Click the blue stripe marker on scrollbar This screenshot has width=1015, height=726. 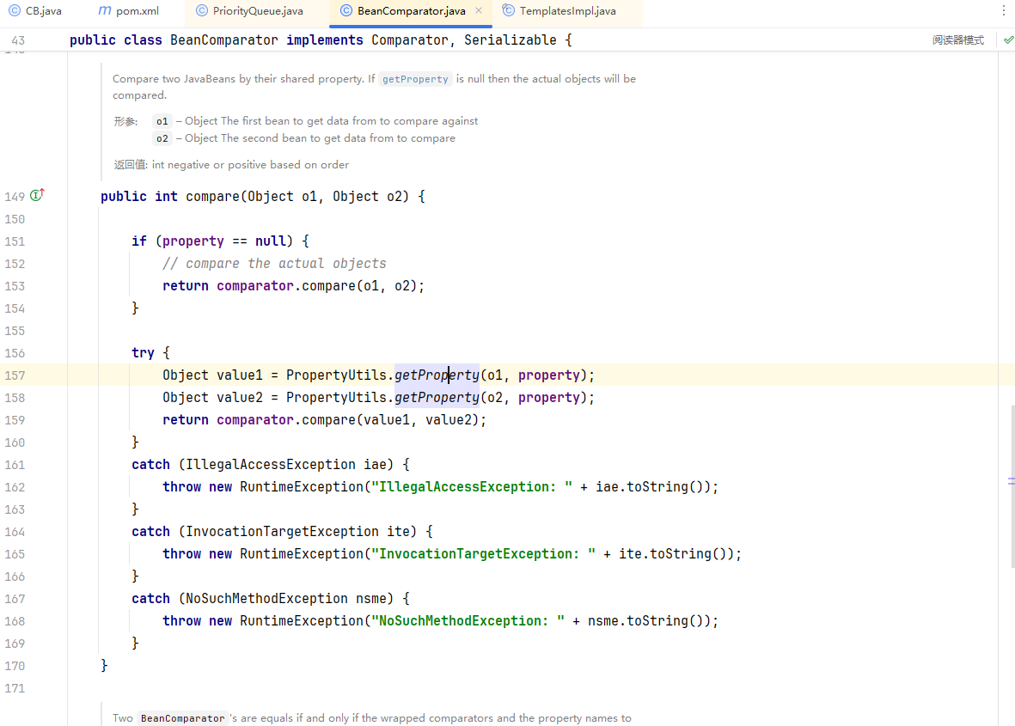[1011, 481]
